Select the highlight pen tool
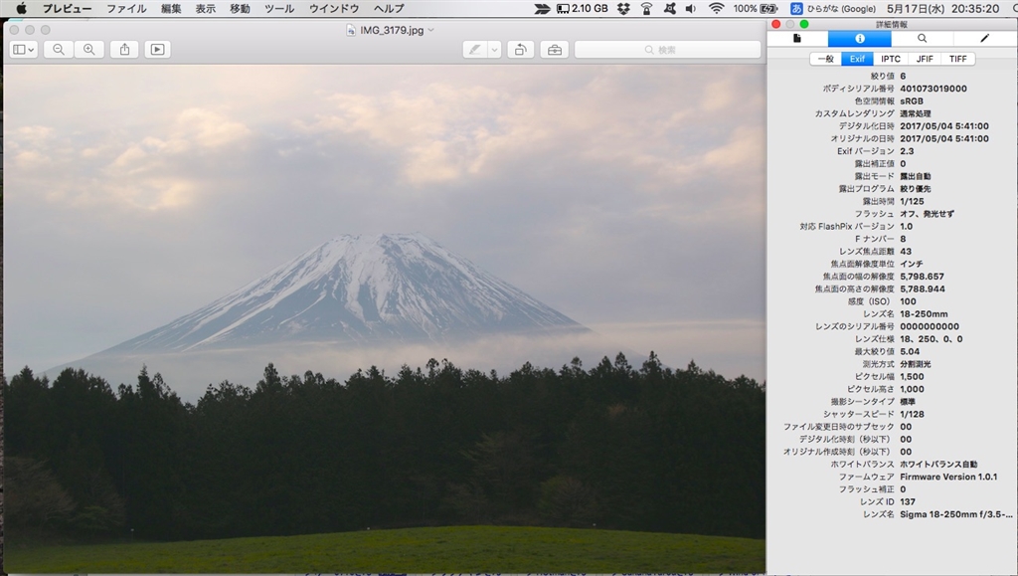This screenshot has height=576, width=1018. coord(475,50)
